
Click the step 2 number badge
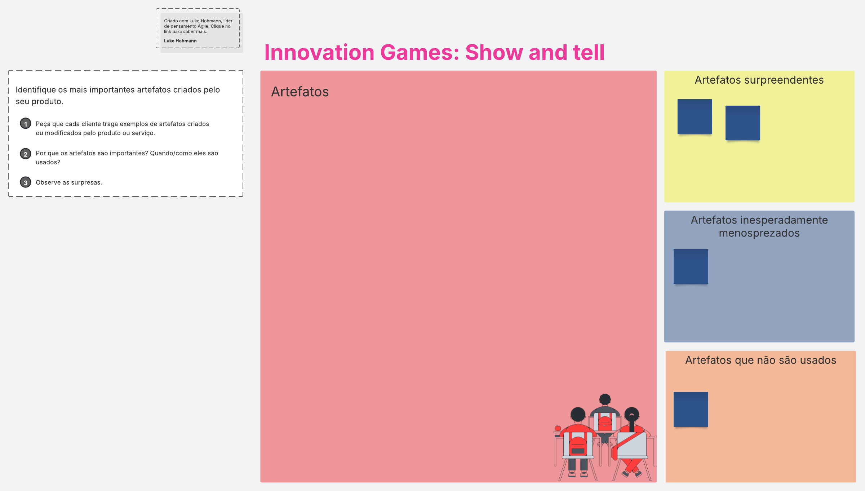25,154
